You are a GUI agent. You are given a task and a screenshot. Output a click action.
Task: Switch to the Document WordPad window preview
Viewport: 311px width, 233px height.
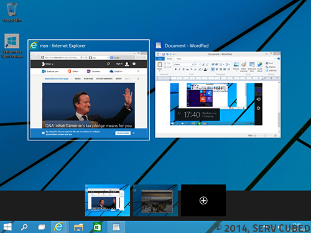coord(218,94)
